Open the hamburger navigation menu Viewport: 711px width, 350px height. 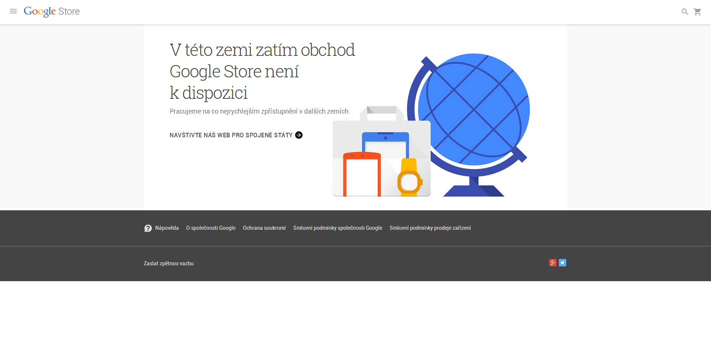click(x=13, y=11)
